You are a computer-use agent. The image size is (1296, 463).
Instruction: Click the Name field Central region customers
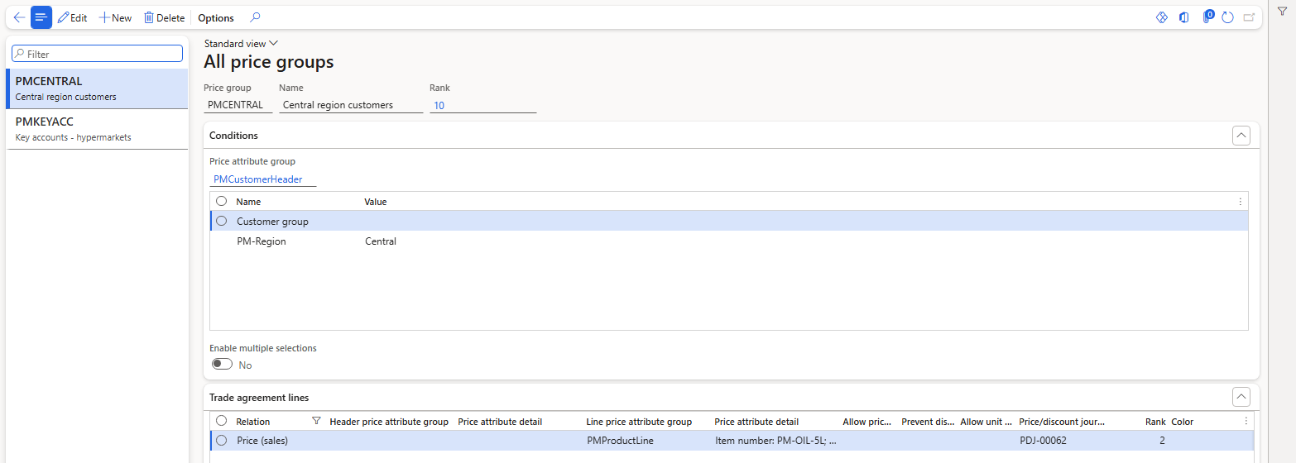pos(351,105)
